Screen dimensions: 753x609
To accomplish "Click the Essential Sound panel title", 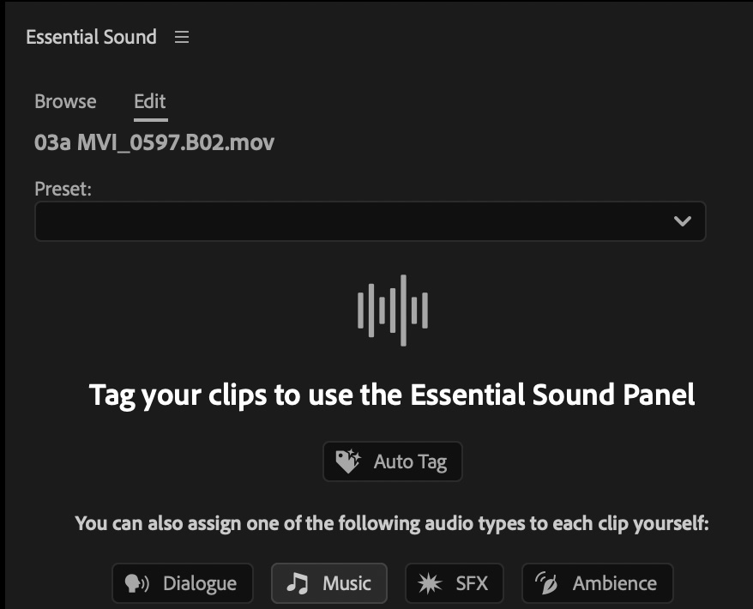I will 92,38.
